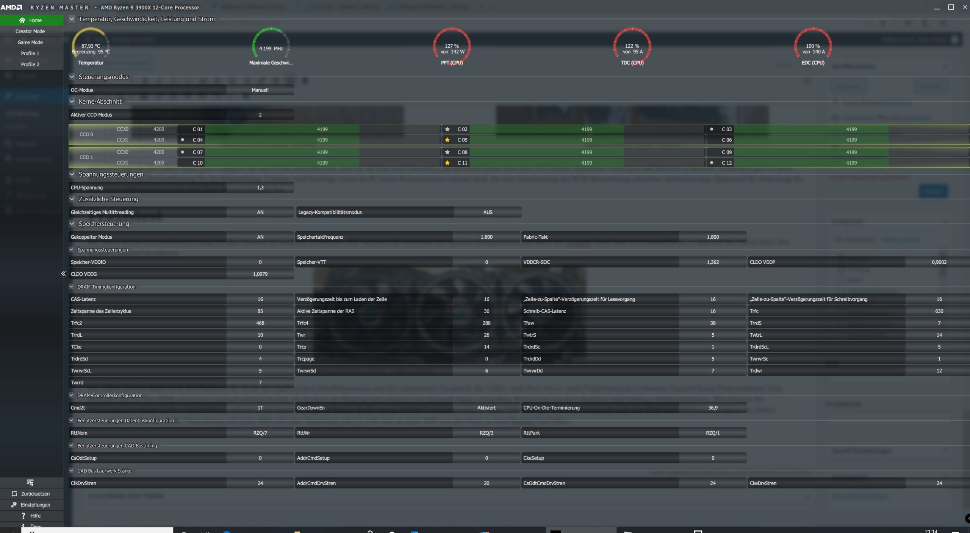Click the EDC (CPU) gauge
Image resolution: width=970 pixels, height=533 pixels.
(x=813, y=46)
